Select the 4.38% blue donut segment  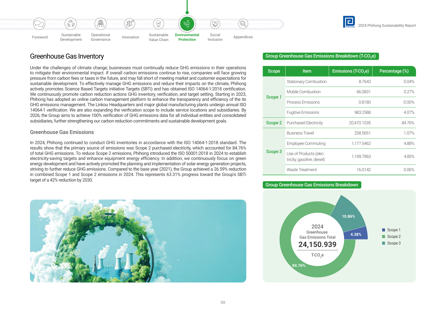coord(356,234)
